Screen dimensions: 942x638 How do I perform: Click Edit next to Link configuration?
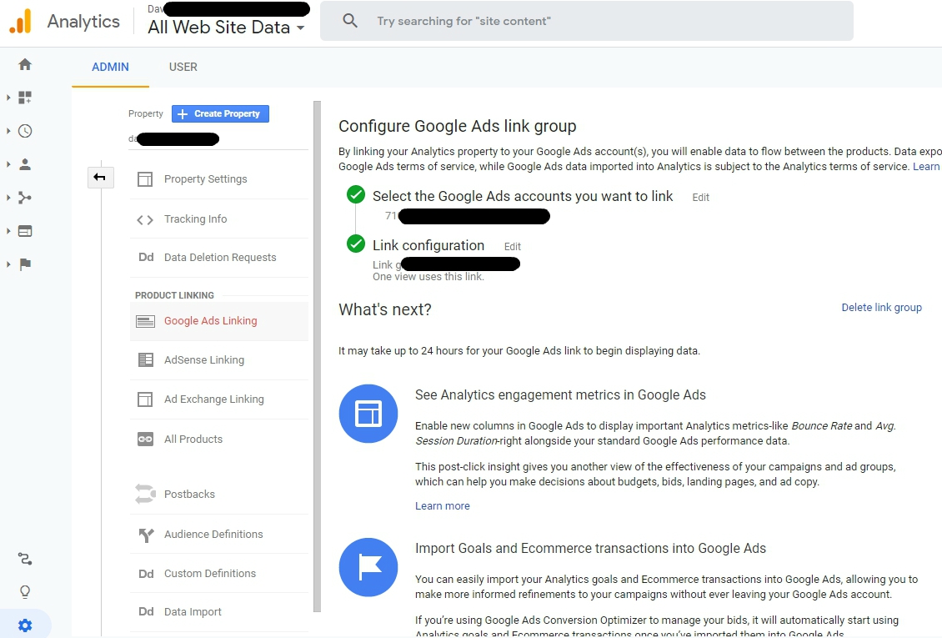tap(512, 247)
